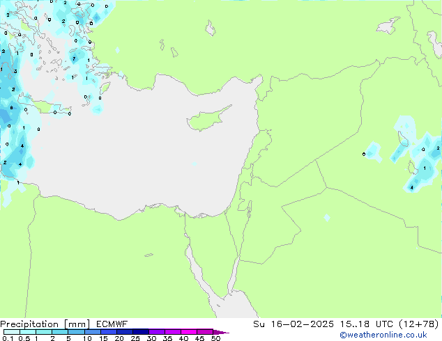Click the 1–2 mm legend color box
The height and width of the screenshot is (341, 442).
click(x=44, y=332)
